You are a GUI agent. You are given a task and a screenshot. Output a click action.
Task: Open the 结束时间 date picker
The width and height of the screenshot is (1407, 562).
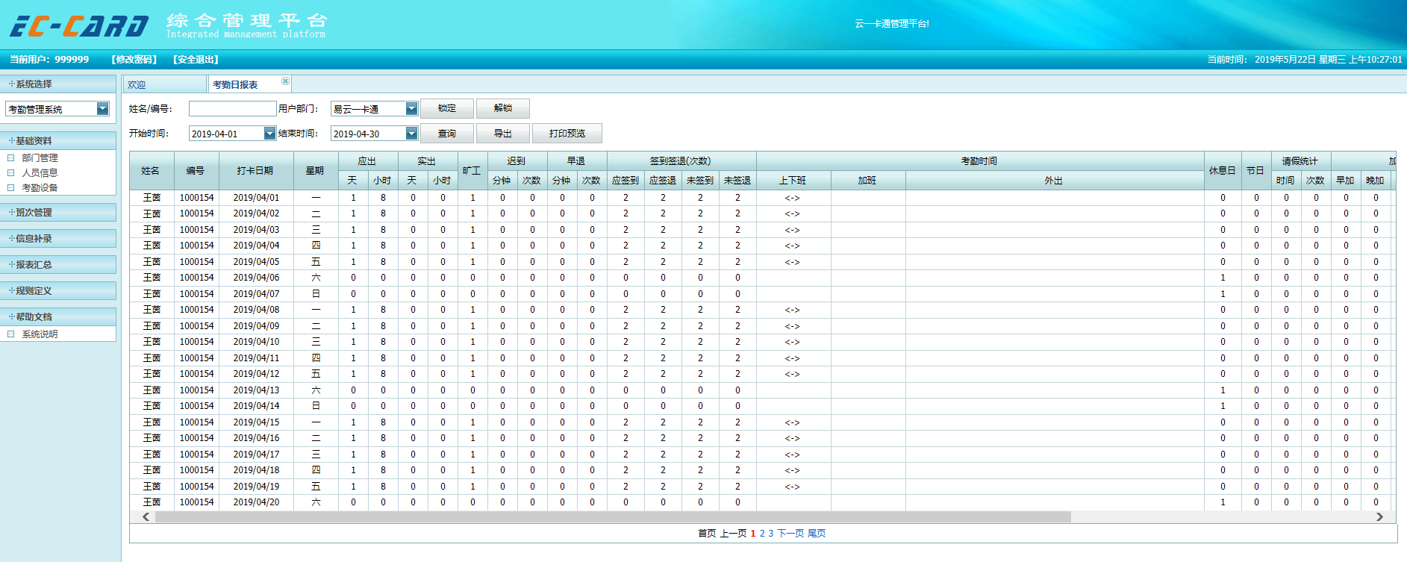coord(411,134)
